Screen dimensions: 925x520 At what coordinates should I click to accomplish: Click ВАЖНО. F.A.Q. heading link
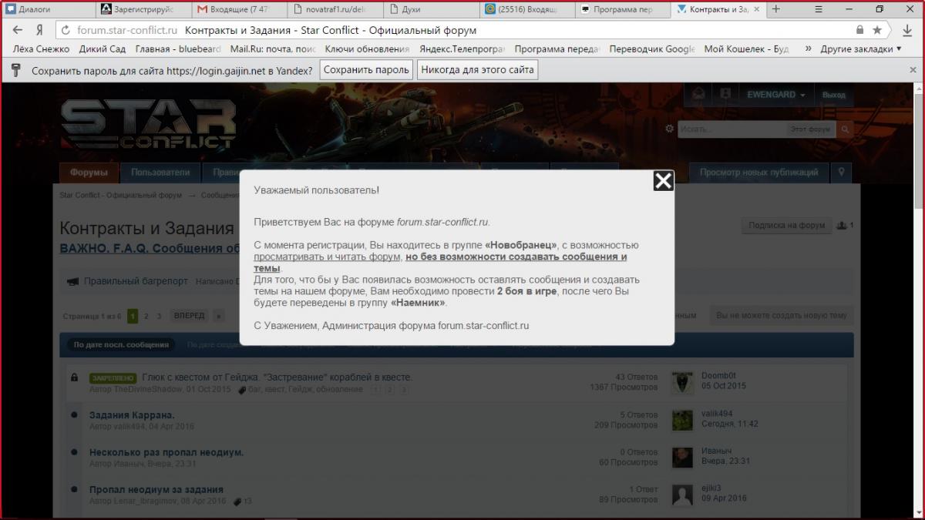tap(150, 249)
